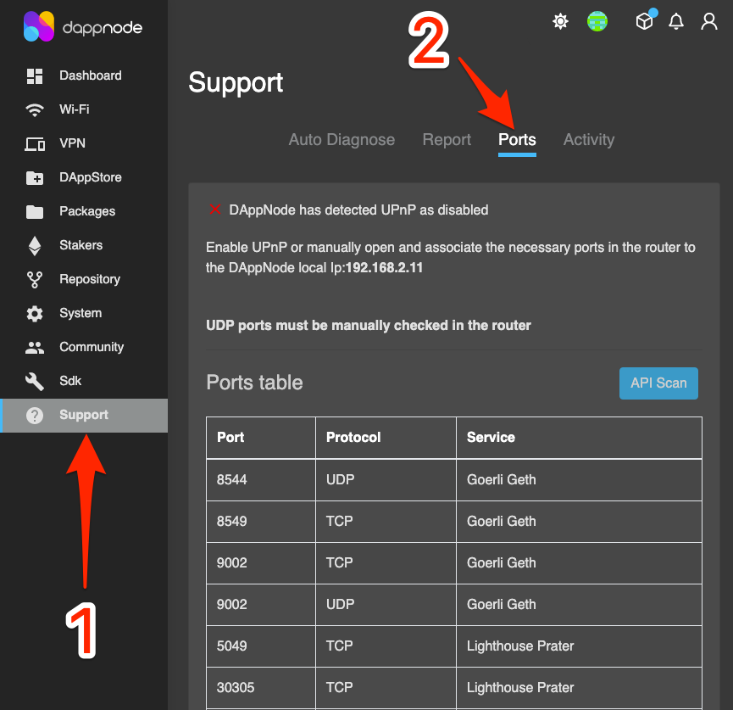Click the green globe chain status icon

click(597, 22)
